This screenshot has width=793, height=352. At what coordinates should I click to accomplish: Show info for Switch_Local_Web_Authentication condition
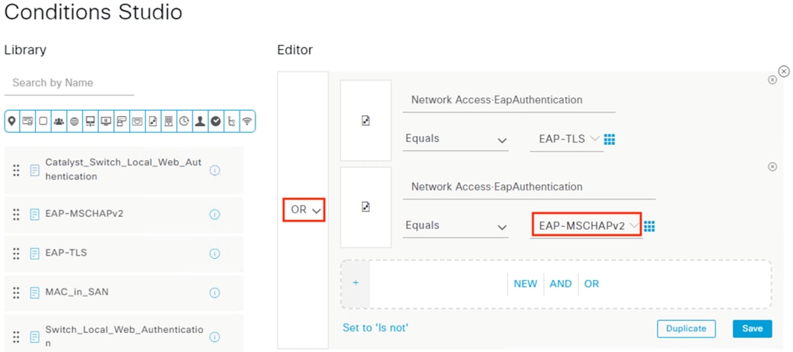[x=214, y=336]
